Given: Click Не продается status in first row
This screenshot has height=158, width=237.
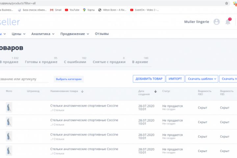Looking at the screenshot, I should (x=172, y=106).
